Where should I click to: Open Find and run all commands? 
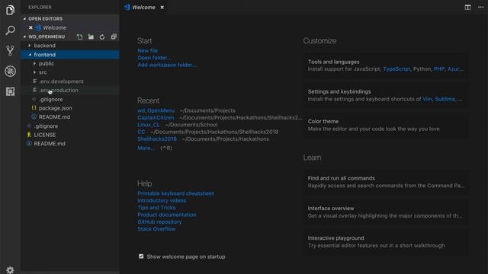[386, 182]
